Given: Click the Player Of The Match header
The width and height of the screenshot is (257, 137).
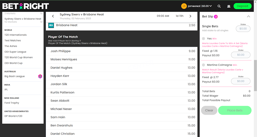Looking at the screenshot, I should tap(63, 37).
